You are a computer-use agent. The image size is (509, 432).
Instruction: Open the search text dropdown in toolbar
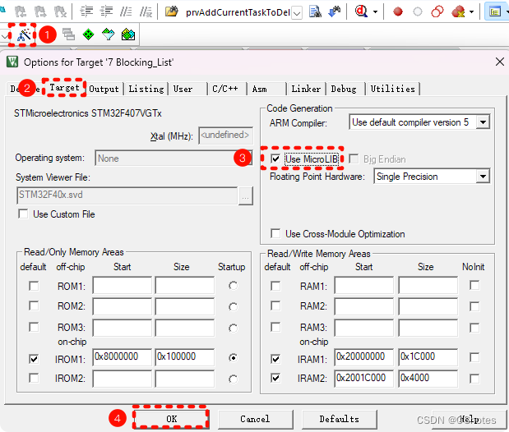296,11
